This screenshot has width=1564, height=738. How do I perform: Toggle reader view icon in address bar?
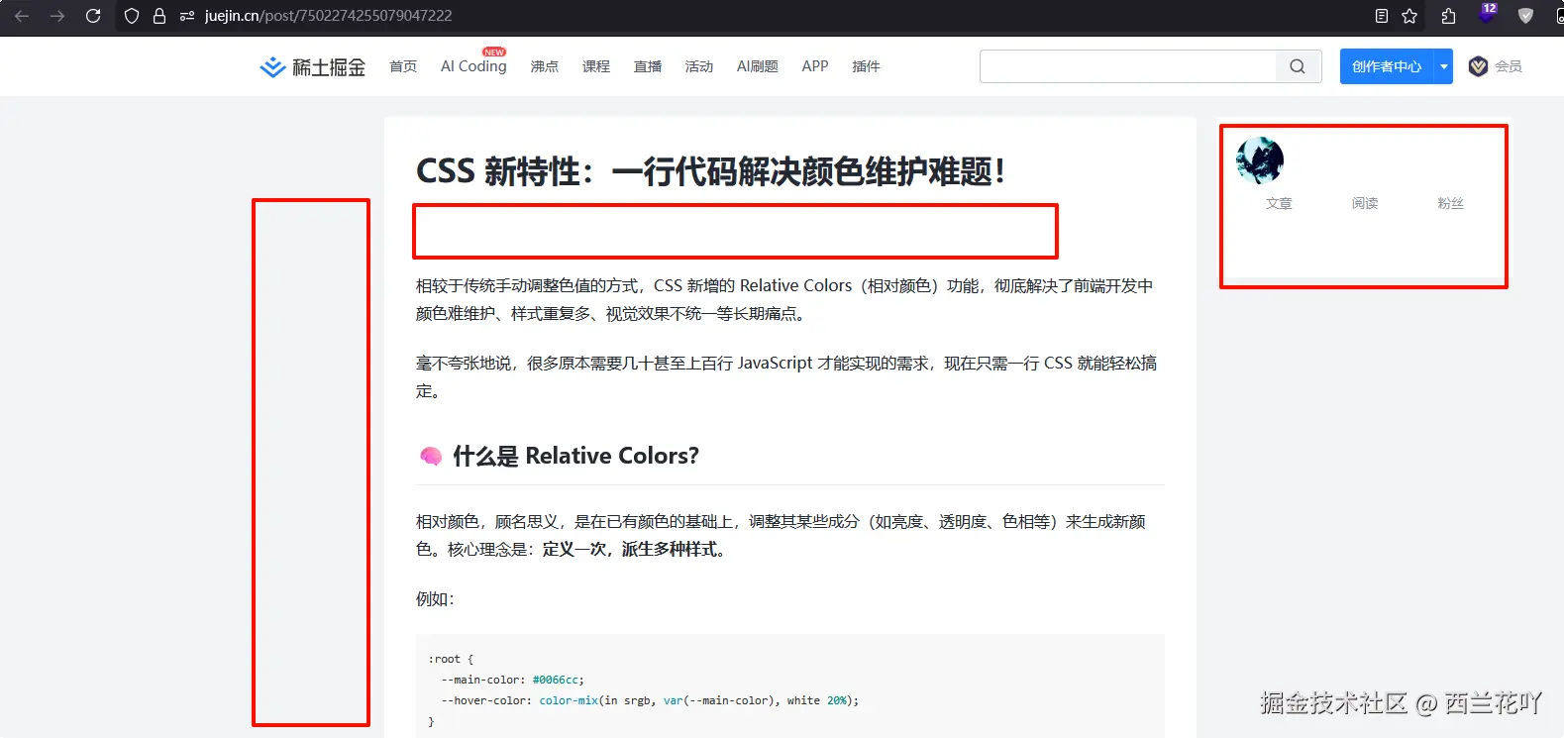pos(1382,16)
